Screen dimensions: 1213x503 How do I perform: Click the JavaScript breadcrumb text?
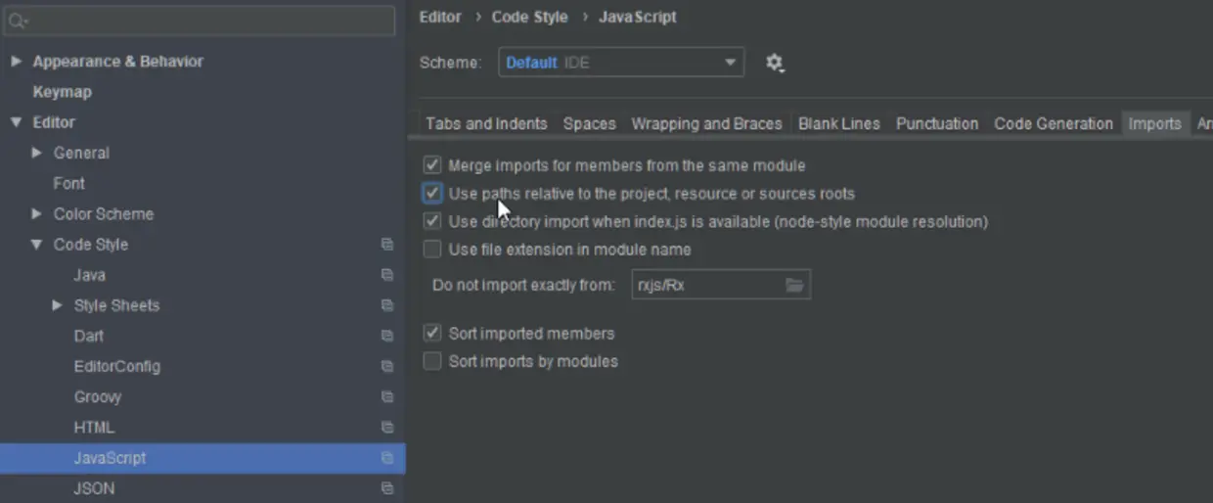pyautogui.click(x=637, y=17)
